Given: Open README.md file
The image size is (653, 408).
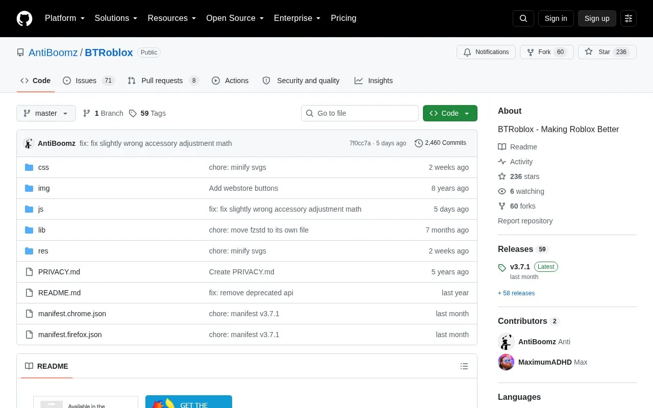Looking at the screenshot, I should click(59, 293).
